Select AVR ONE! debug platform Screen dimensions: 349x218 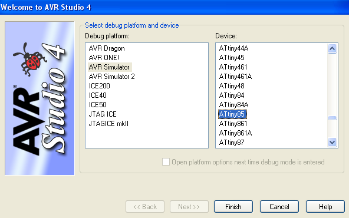point(104,58)
